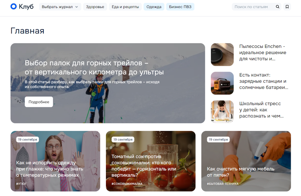Click 19 сентября date on ironing card

27,140
